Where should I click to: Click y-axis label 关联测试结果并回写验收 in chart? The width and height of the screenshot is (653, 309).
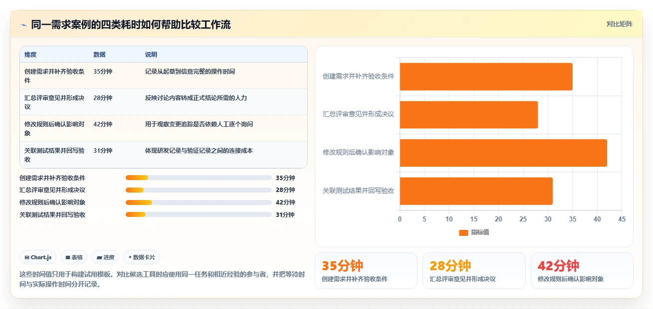[358, 191]
